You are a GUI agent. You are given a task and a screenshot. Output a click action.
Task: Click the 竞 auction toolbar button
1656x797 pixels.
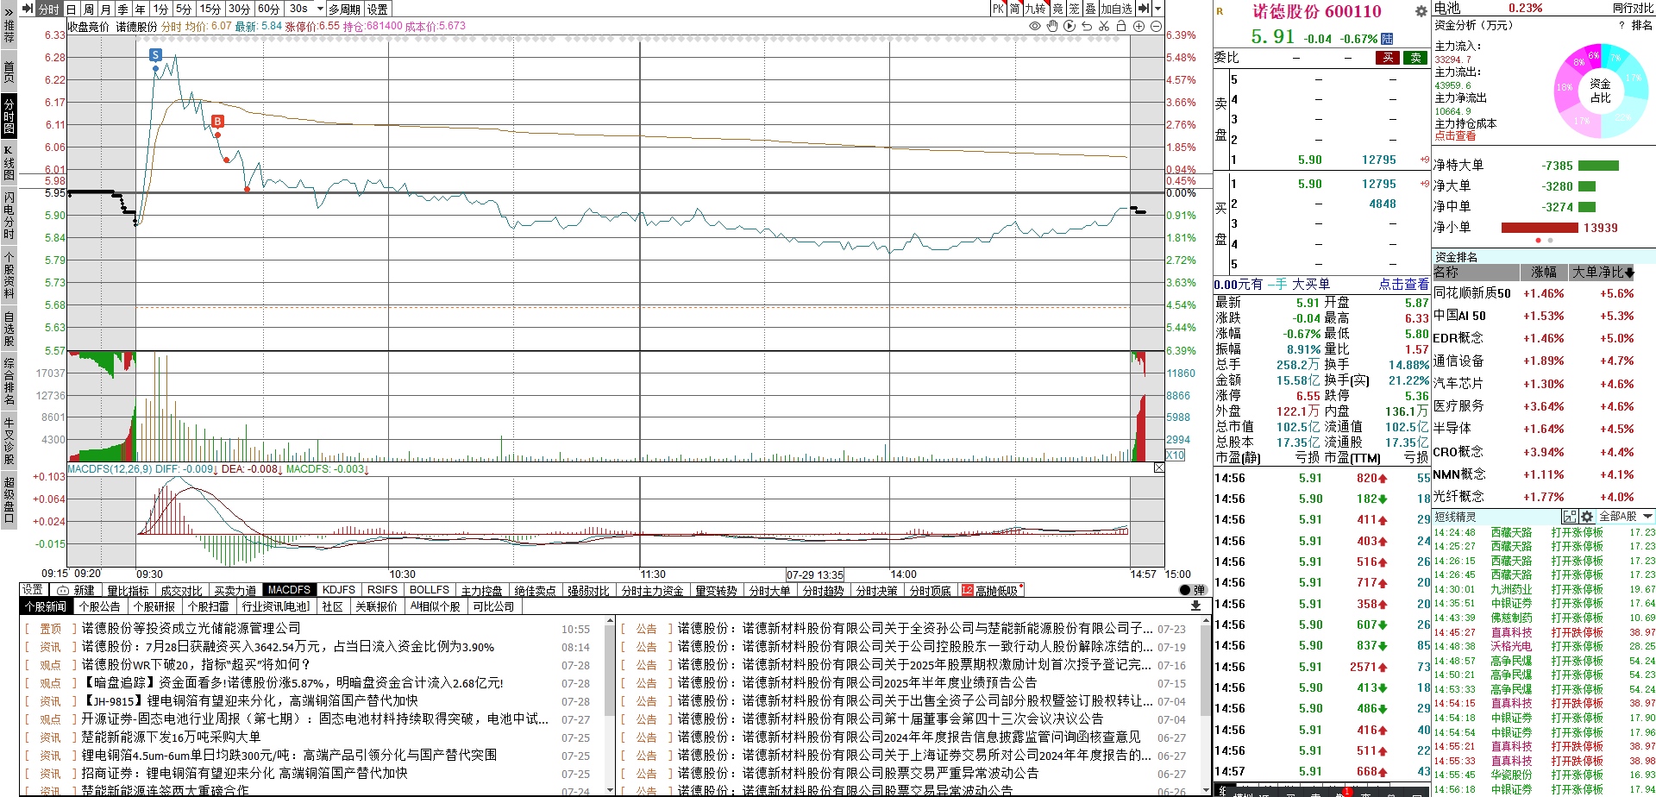pyautogui.click(x=1057, y=9)
